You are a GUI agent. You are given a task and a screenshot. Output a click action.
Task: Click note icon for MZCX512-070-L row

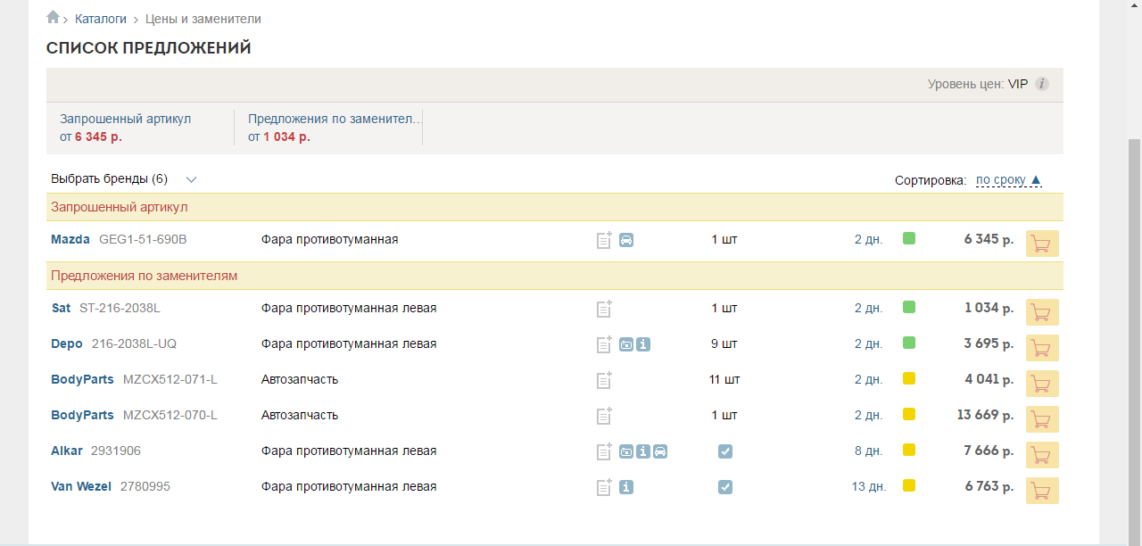(604, 416)
